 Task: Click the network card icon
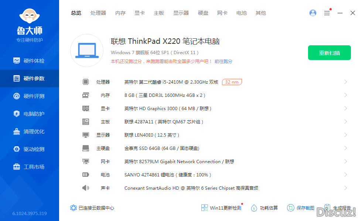[x=86, y=161]
